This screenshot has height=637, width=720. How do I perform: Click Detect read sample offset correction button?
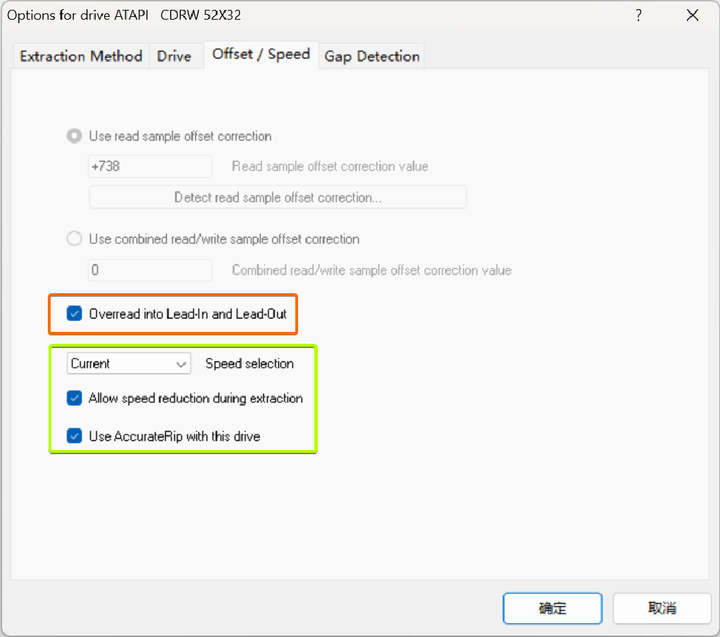point(277,197)
